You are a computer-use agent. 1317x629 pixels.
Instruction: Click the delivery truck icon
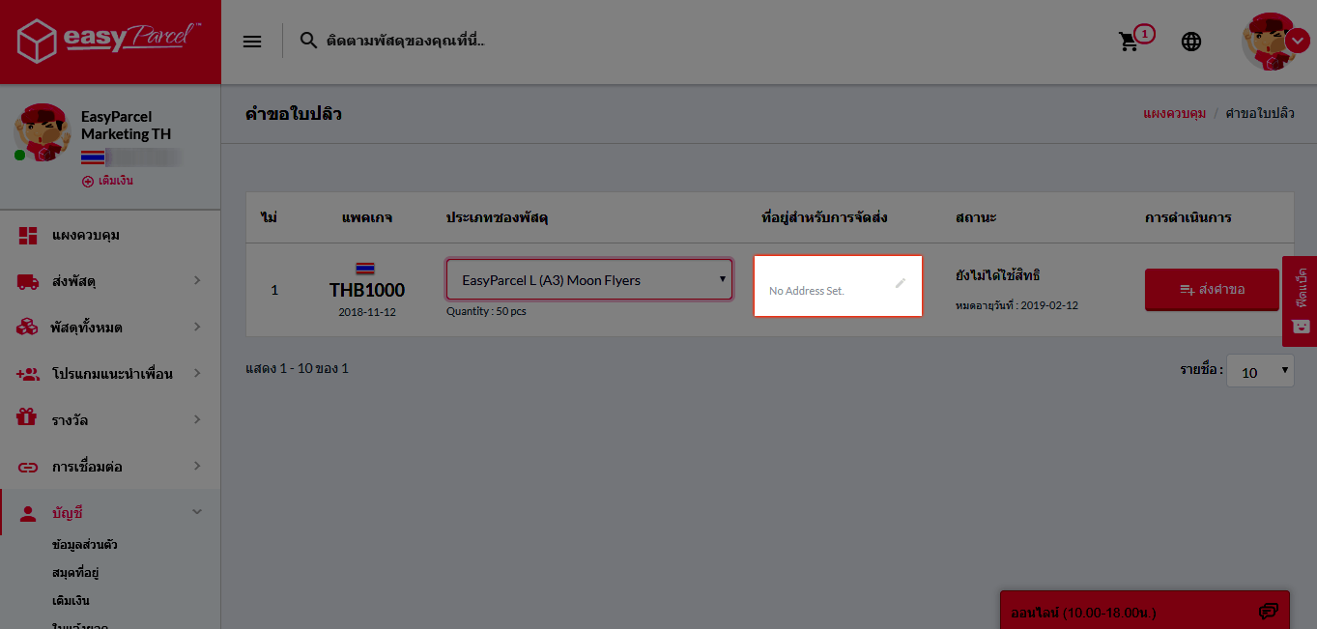pyautogui.click(x=28, y=281)
